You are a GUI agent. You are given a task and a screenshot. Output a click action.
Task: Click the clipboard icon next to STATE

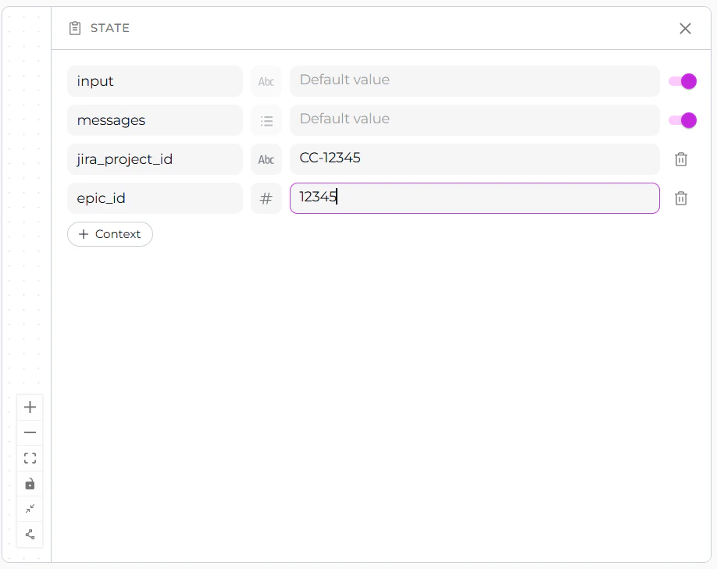[x=75, y=27]
